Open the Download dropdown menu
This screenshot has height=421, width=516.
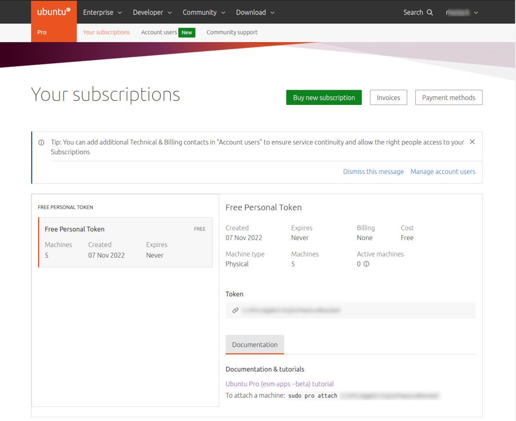[x=255, y=12]
